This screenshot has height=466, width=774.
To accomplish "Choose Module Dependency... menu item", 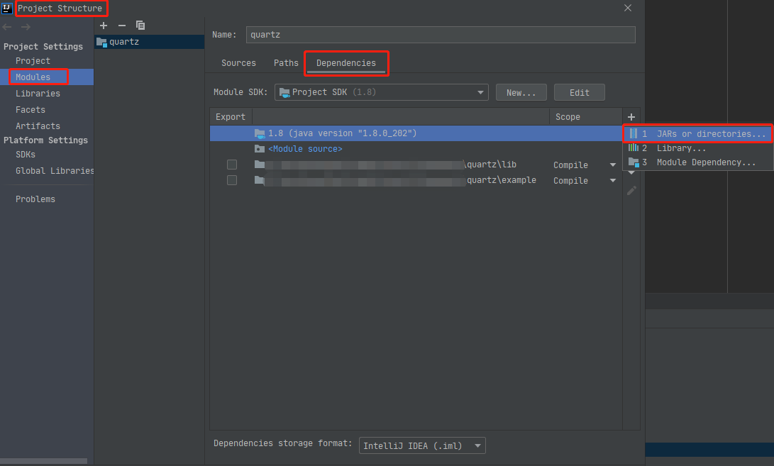I will 698,162.
